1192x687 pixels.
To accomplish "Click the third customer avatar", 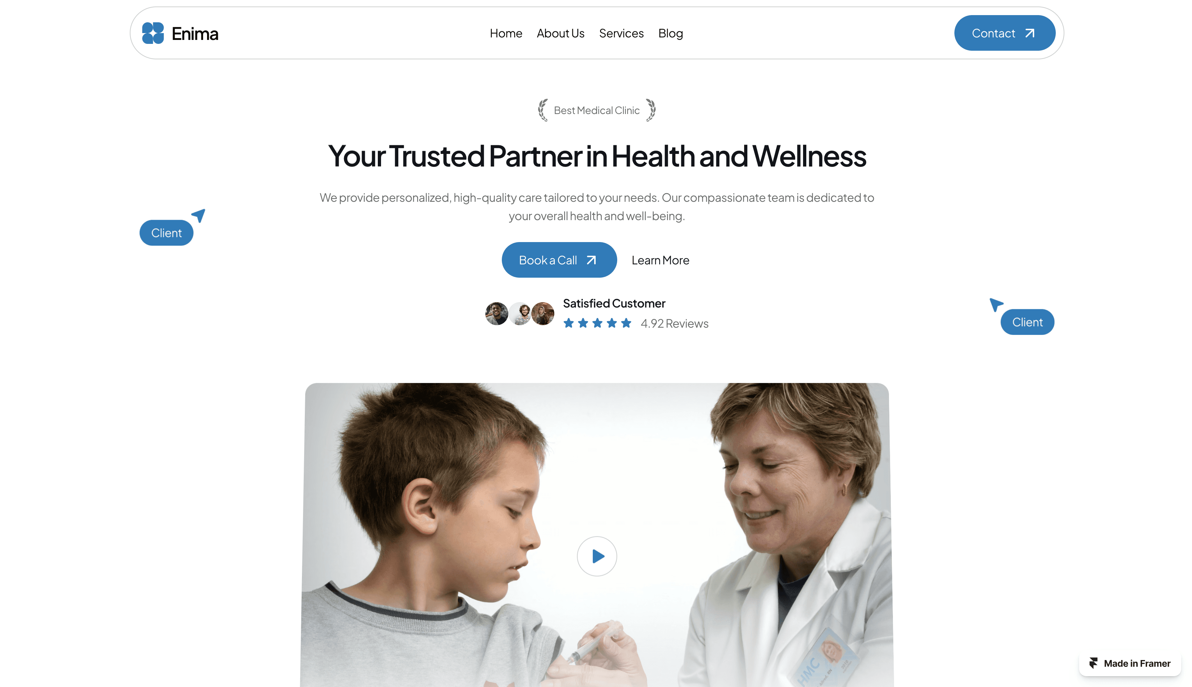I will click(543, 314).
